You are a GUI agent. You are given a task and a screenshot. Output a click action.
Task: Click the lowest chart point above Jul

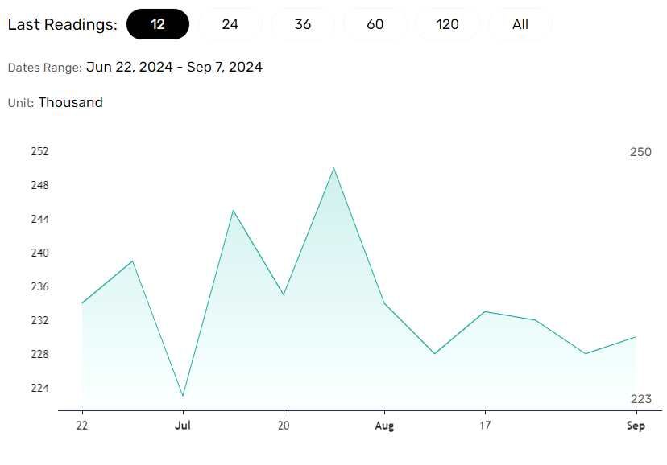183,396
